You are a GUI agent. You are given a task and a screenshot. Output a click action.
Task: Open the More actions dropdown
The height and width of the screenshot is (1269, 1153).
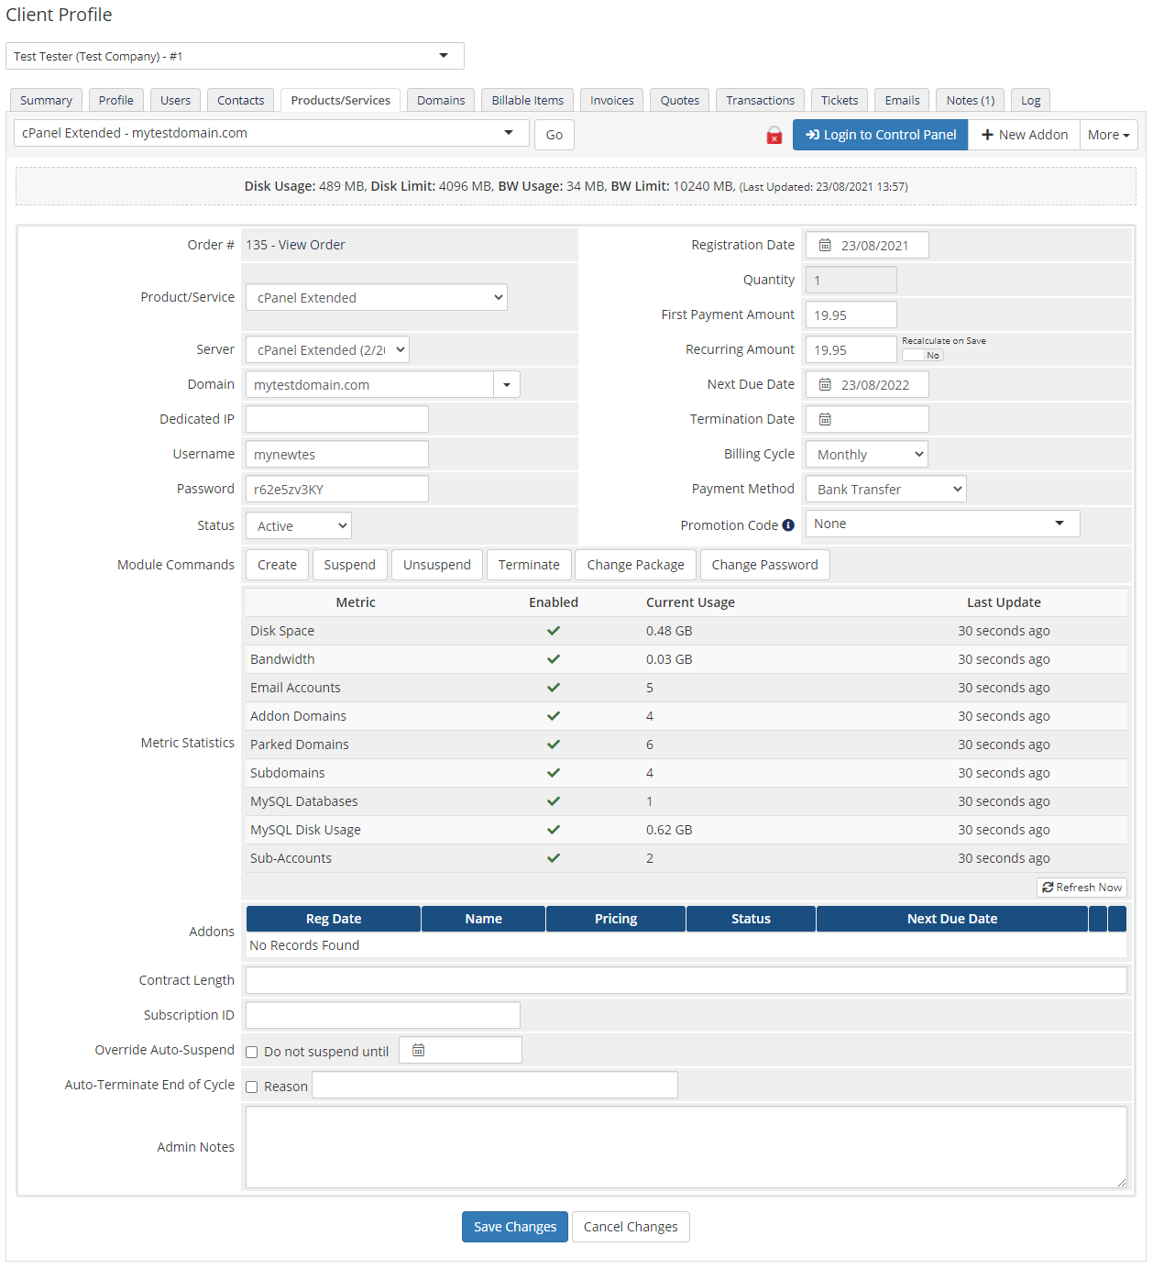[1108, 135]
